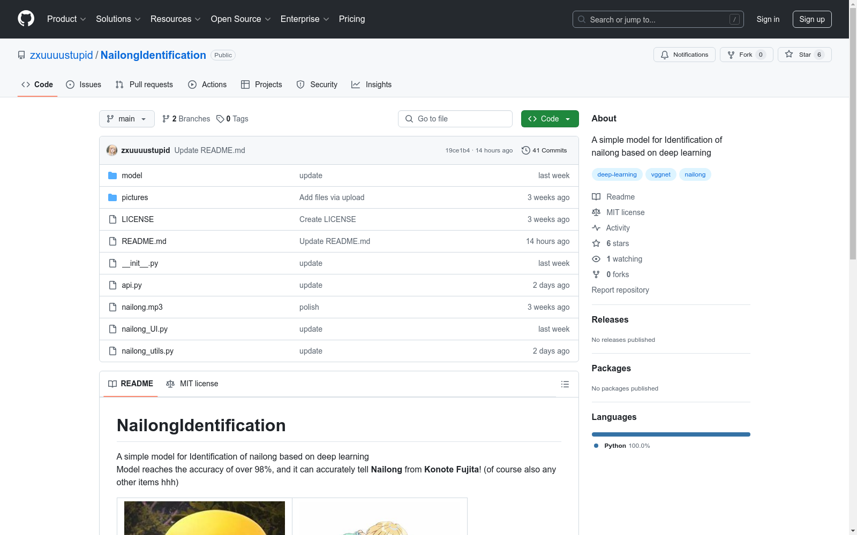857x535 pixels.
Task: Click the forks icon in About
Action: [x=596, y=274]
